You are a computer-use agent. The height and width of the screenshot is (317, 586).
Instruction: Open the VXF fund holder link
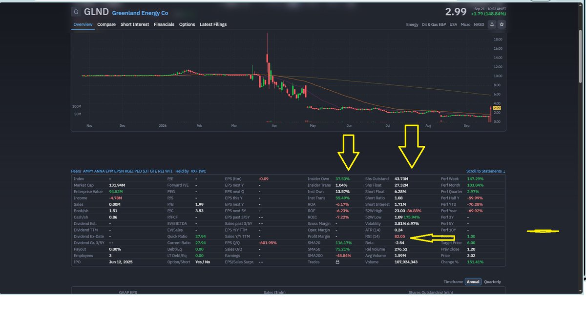[x=194, y=171]
